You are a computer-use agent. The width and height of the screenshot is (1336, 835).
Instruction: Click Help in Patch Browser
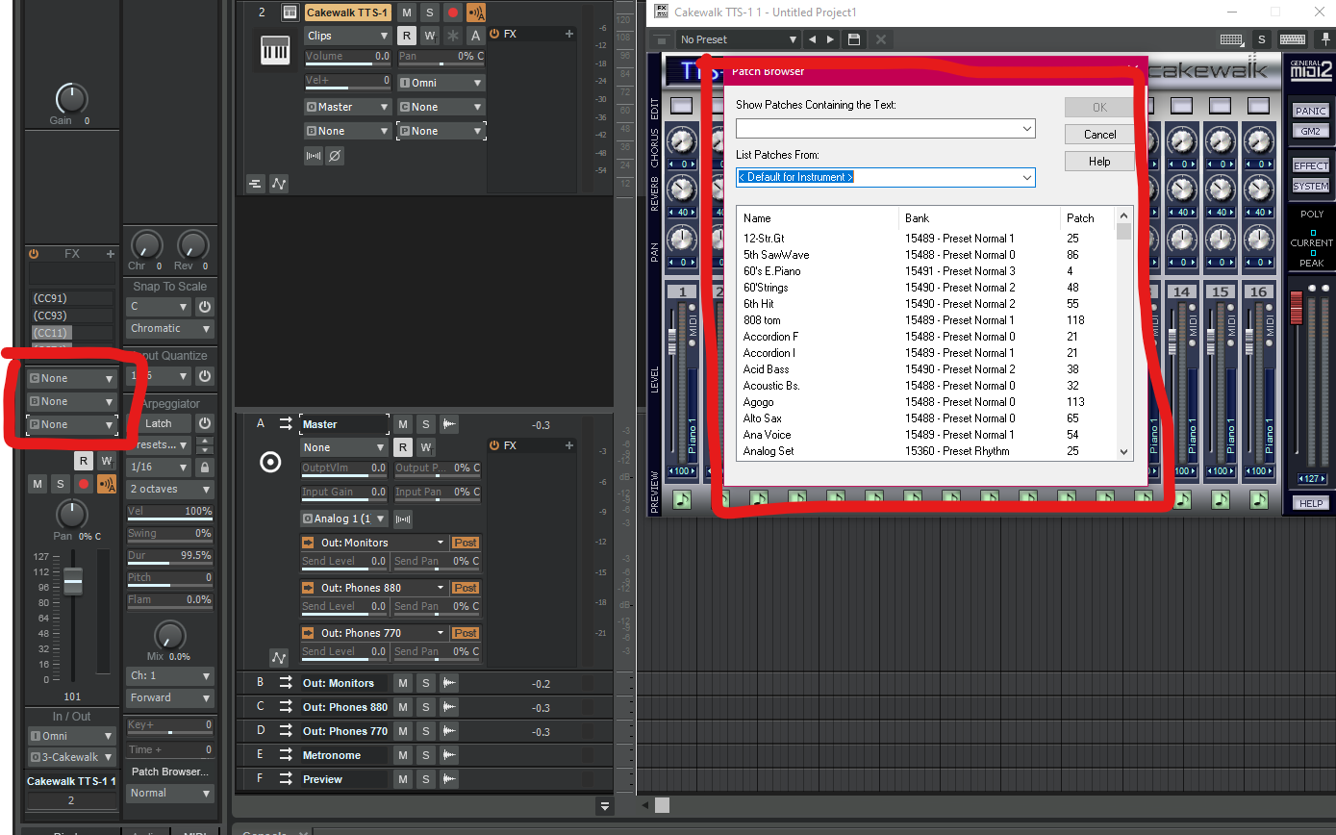[1099, 162]
